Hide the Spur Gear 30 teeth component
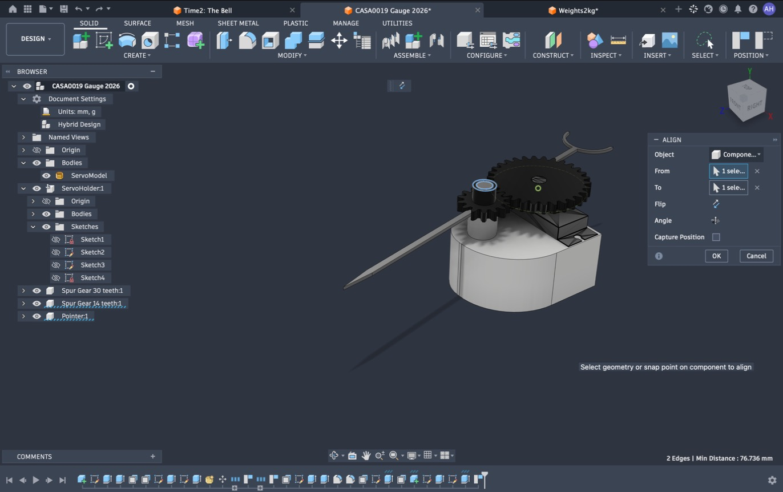Screen dimensions: 783x492 click(37, 291)
